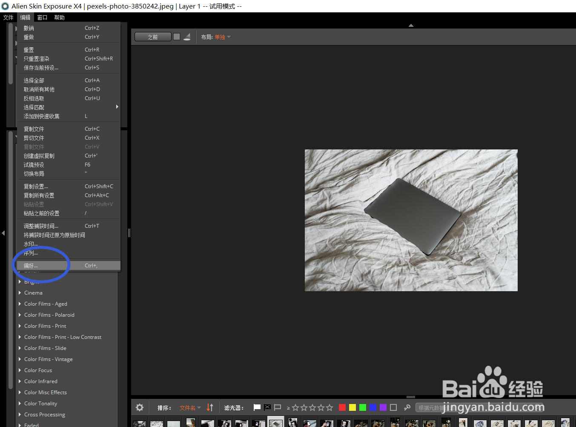Open the filmstrip settings gear
Viewport: 576px width, 427px height.
[x=140, y=407]
